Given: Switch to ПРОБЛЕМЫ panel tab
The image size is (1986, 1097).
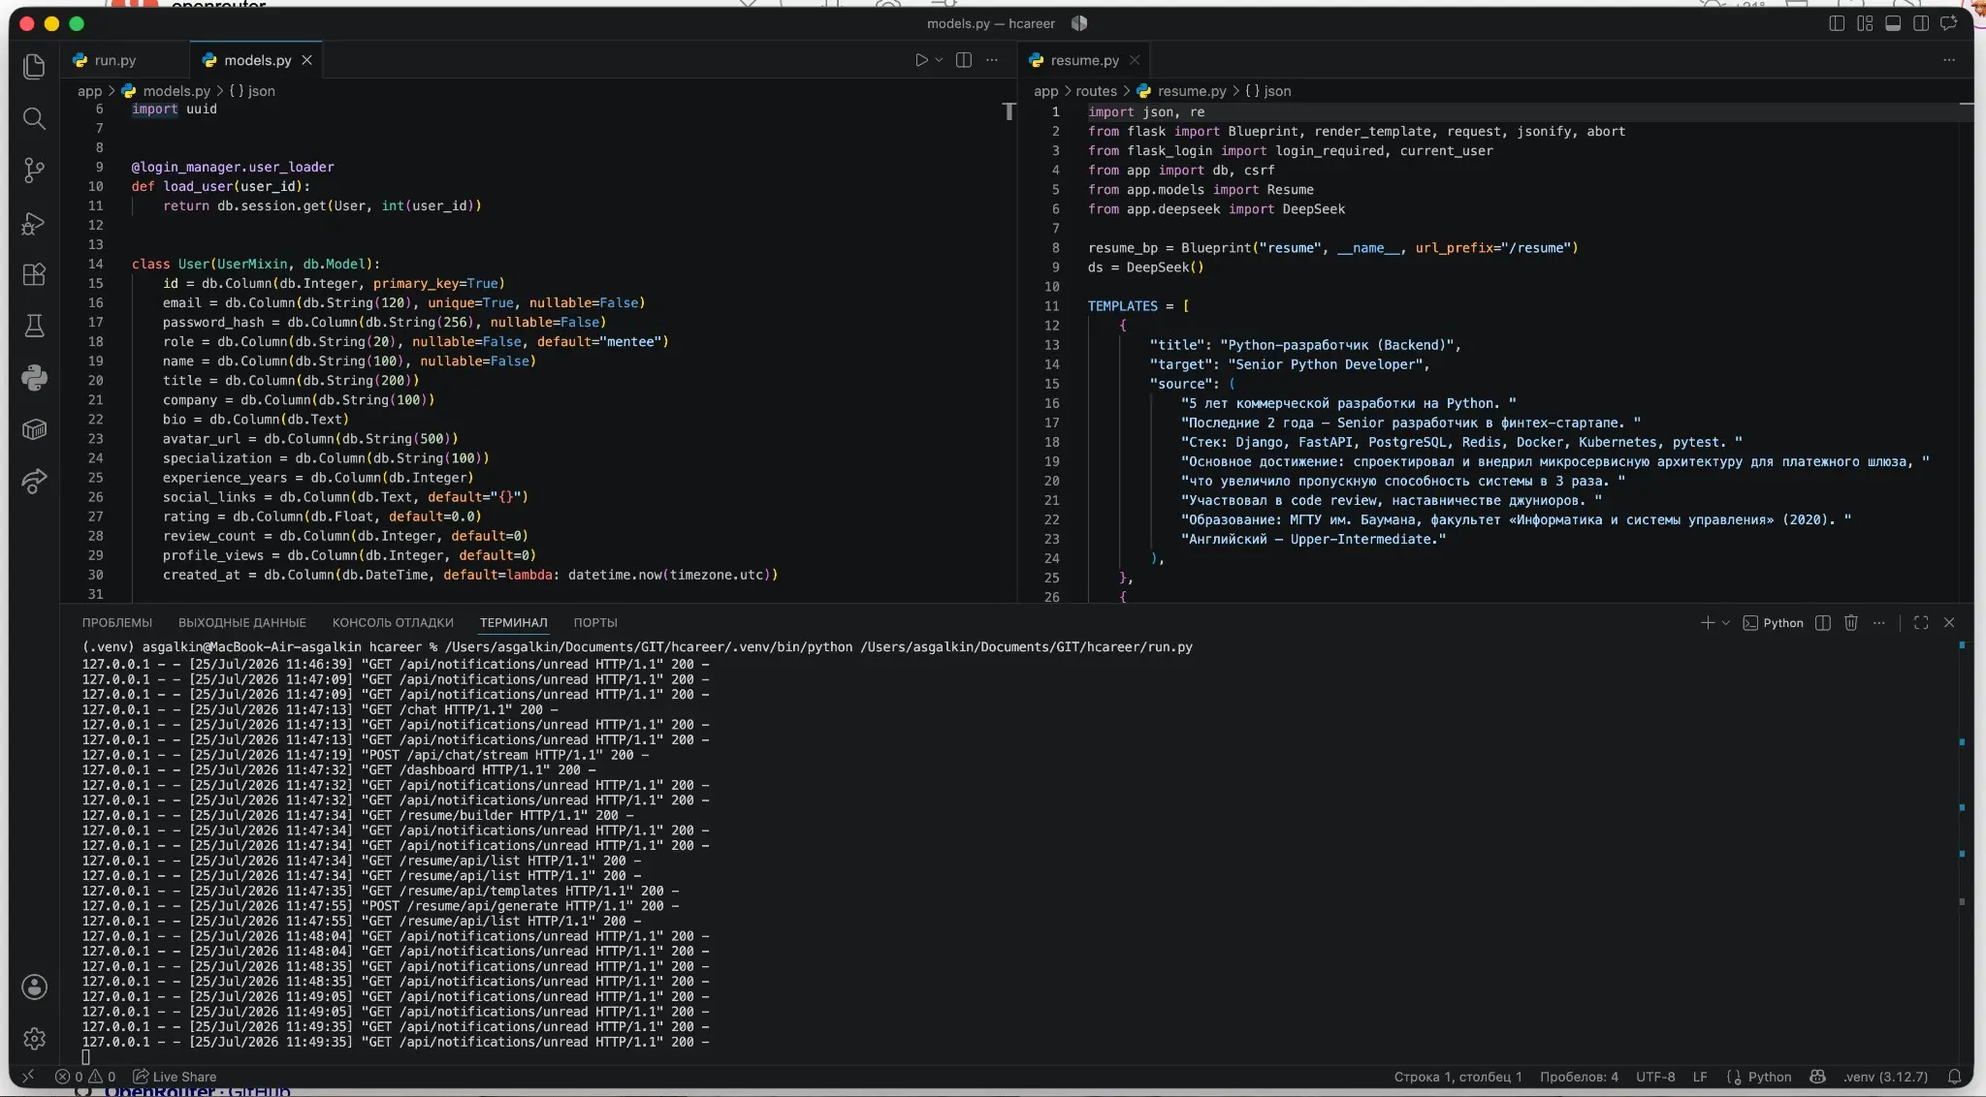Looking at the screenshot, I should 117,623.
